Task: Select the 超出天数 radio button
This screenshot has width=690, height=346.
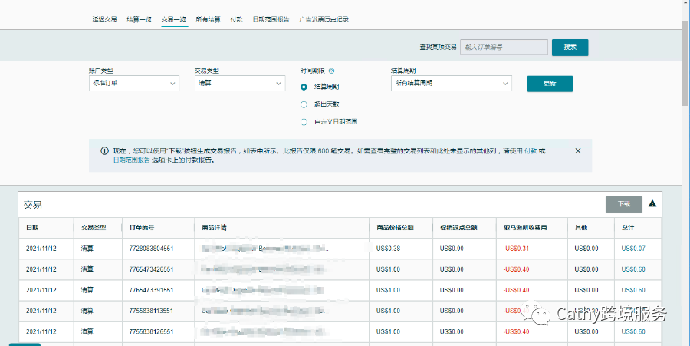Action: 304,105
